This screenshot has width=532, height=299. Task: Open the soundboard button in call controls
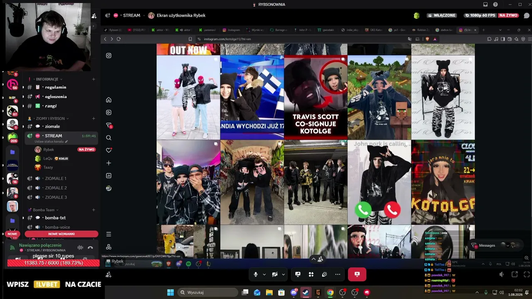tap(324, 274)
